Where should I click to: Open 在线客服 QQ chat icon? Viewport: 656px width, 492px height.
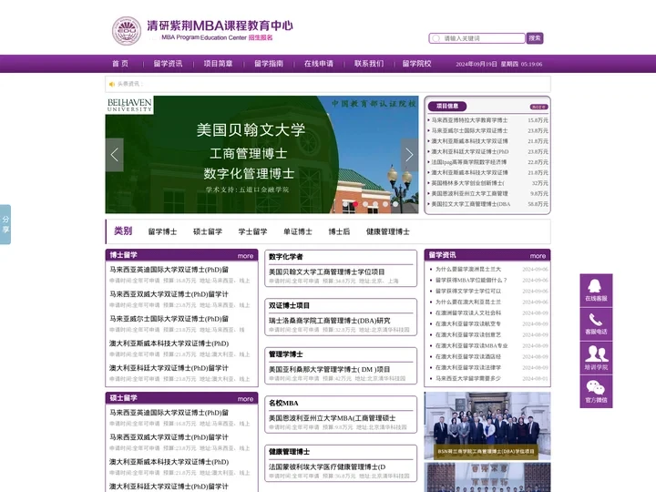pos(596,291)
